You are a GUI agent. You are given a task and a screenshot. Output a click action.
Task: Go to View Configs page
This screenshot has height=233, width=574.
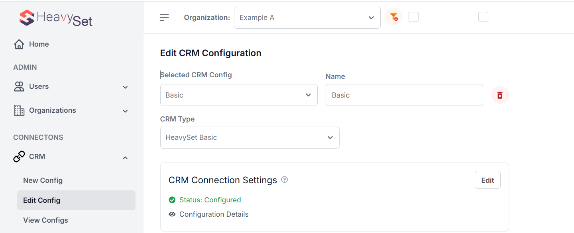pos(45,220)
